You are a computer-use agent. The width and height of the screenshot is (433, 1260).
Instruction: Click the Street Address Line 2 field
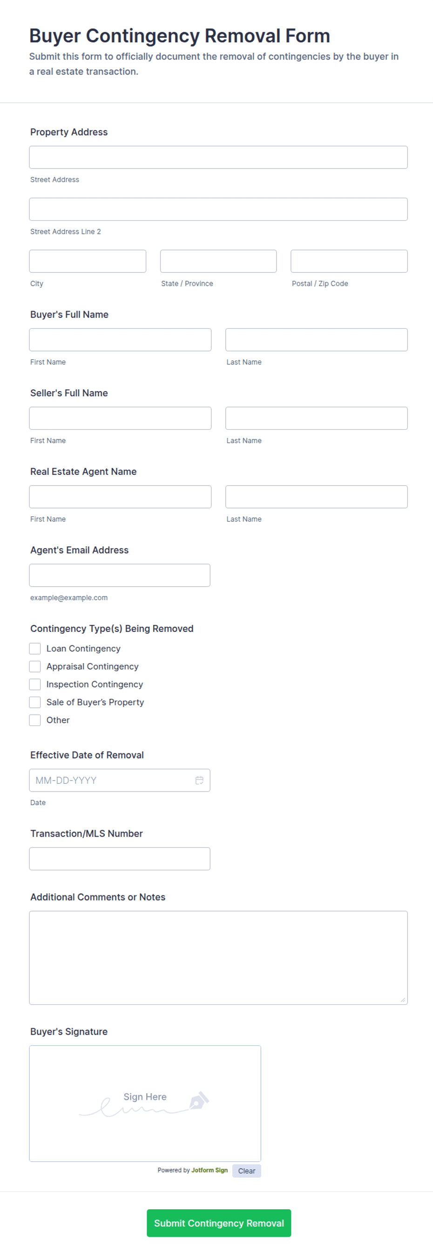tap(218, 210)
